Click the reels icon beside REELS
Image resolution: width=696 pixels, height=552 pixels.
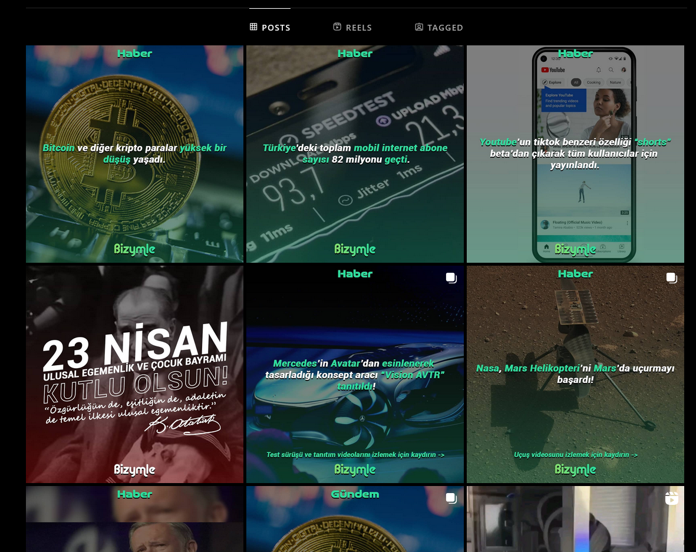pos(337,27)
